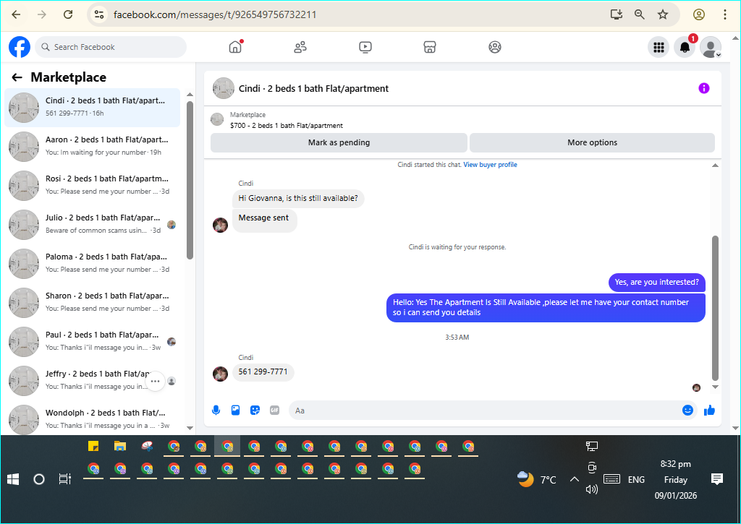Screen dimensions: 741x524
Task: Open the $700 listing title in chat
Action: [x=287, y=126]
